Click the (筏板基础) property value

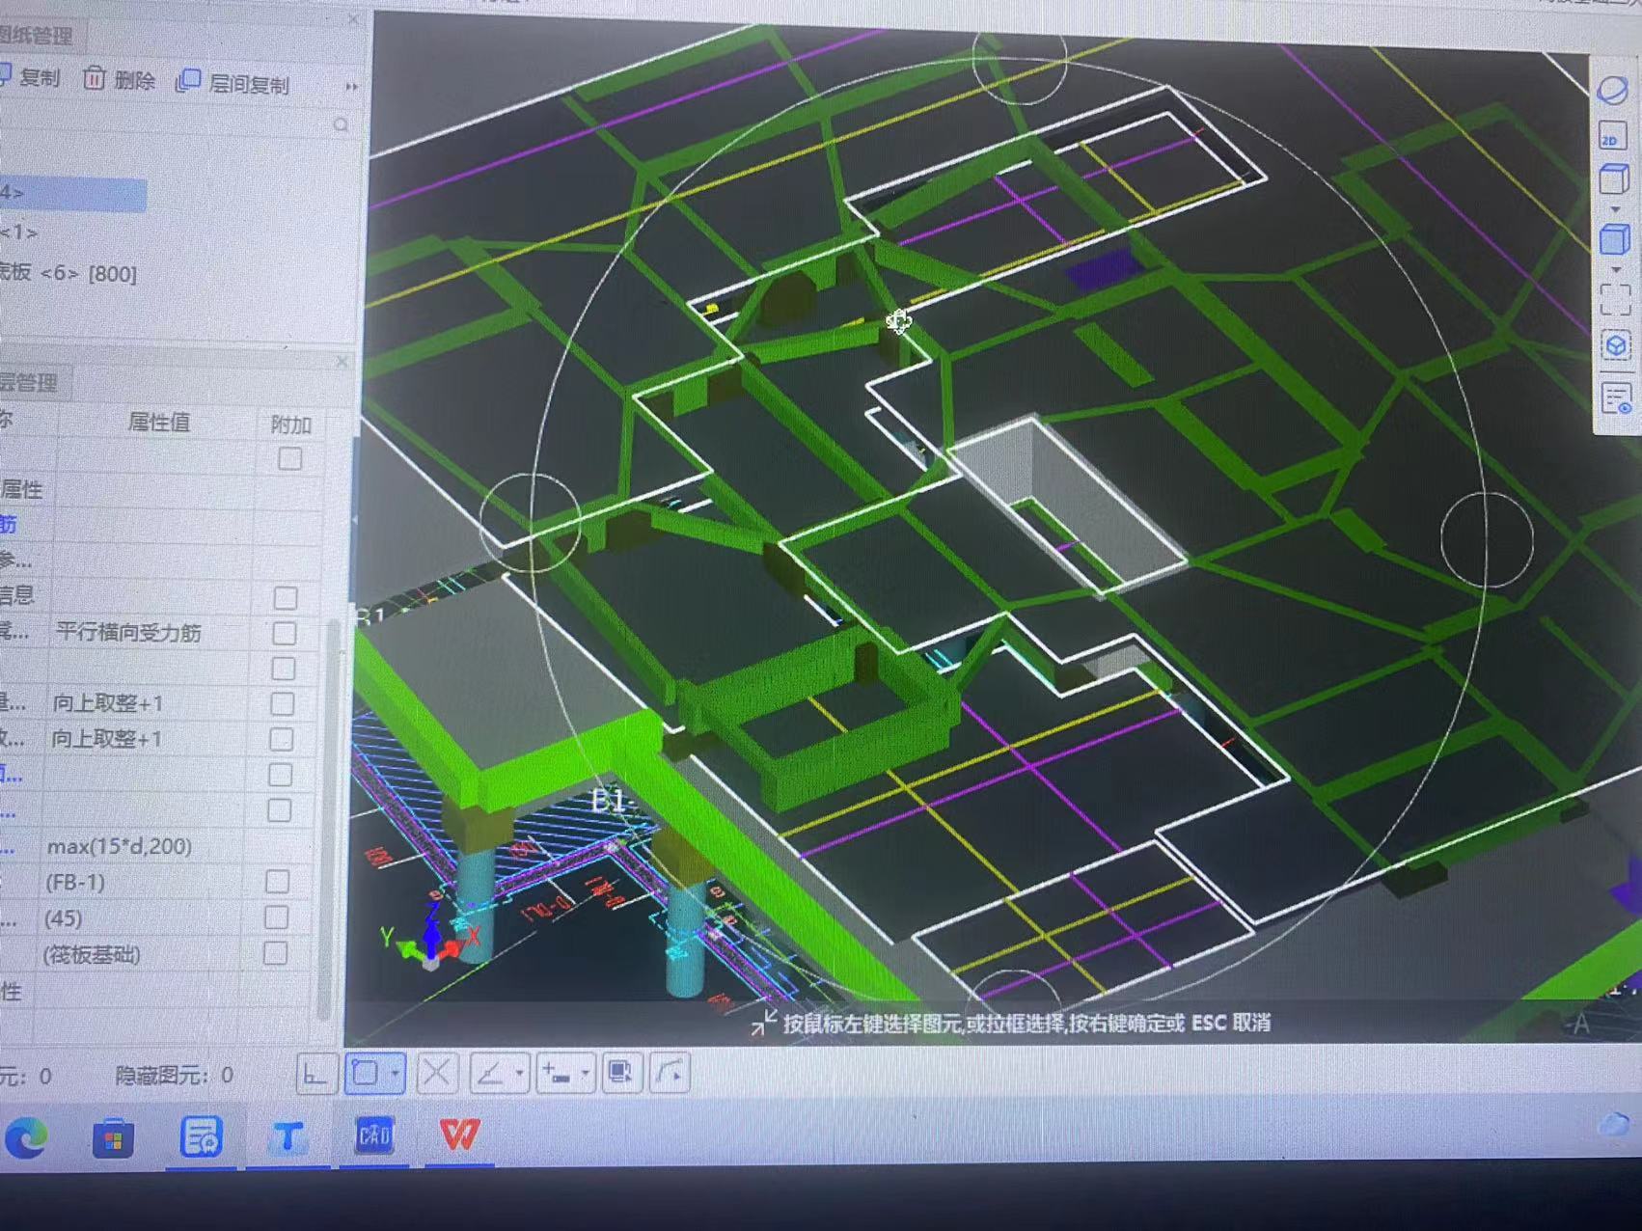(x=92, y=954)
